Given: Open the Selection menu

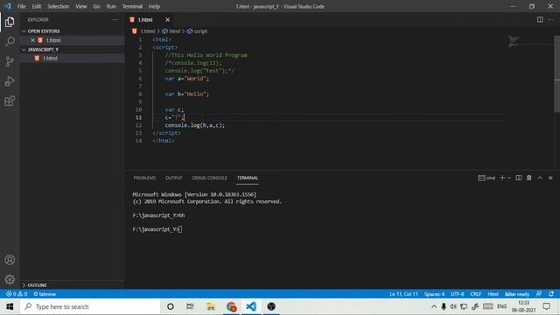Looking at the screenshot, I should point(59,6).
